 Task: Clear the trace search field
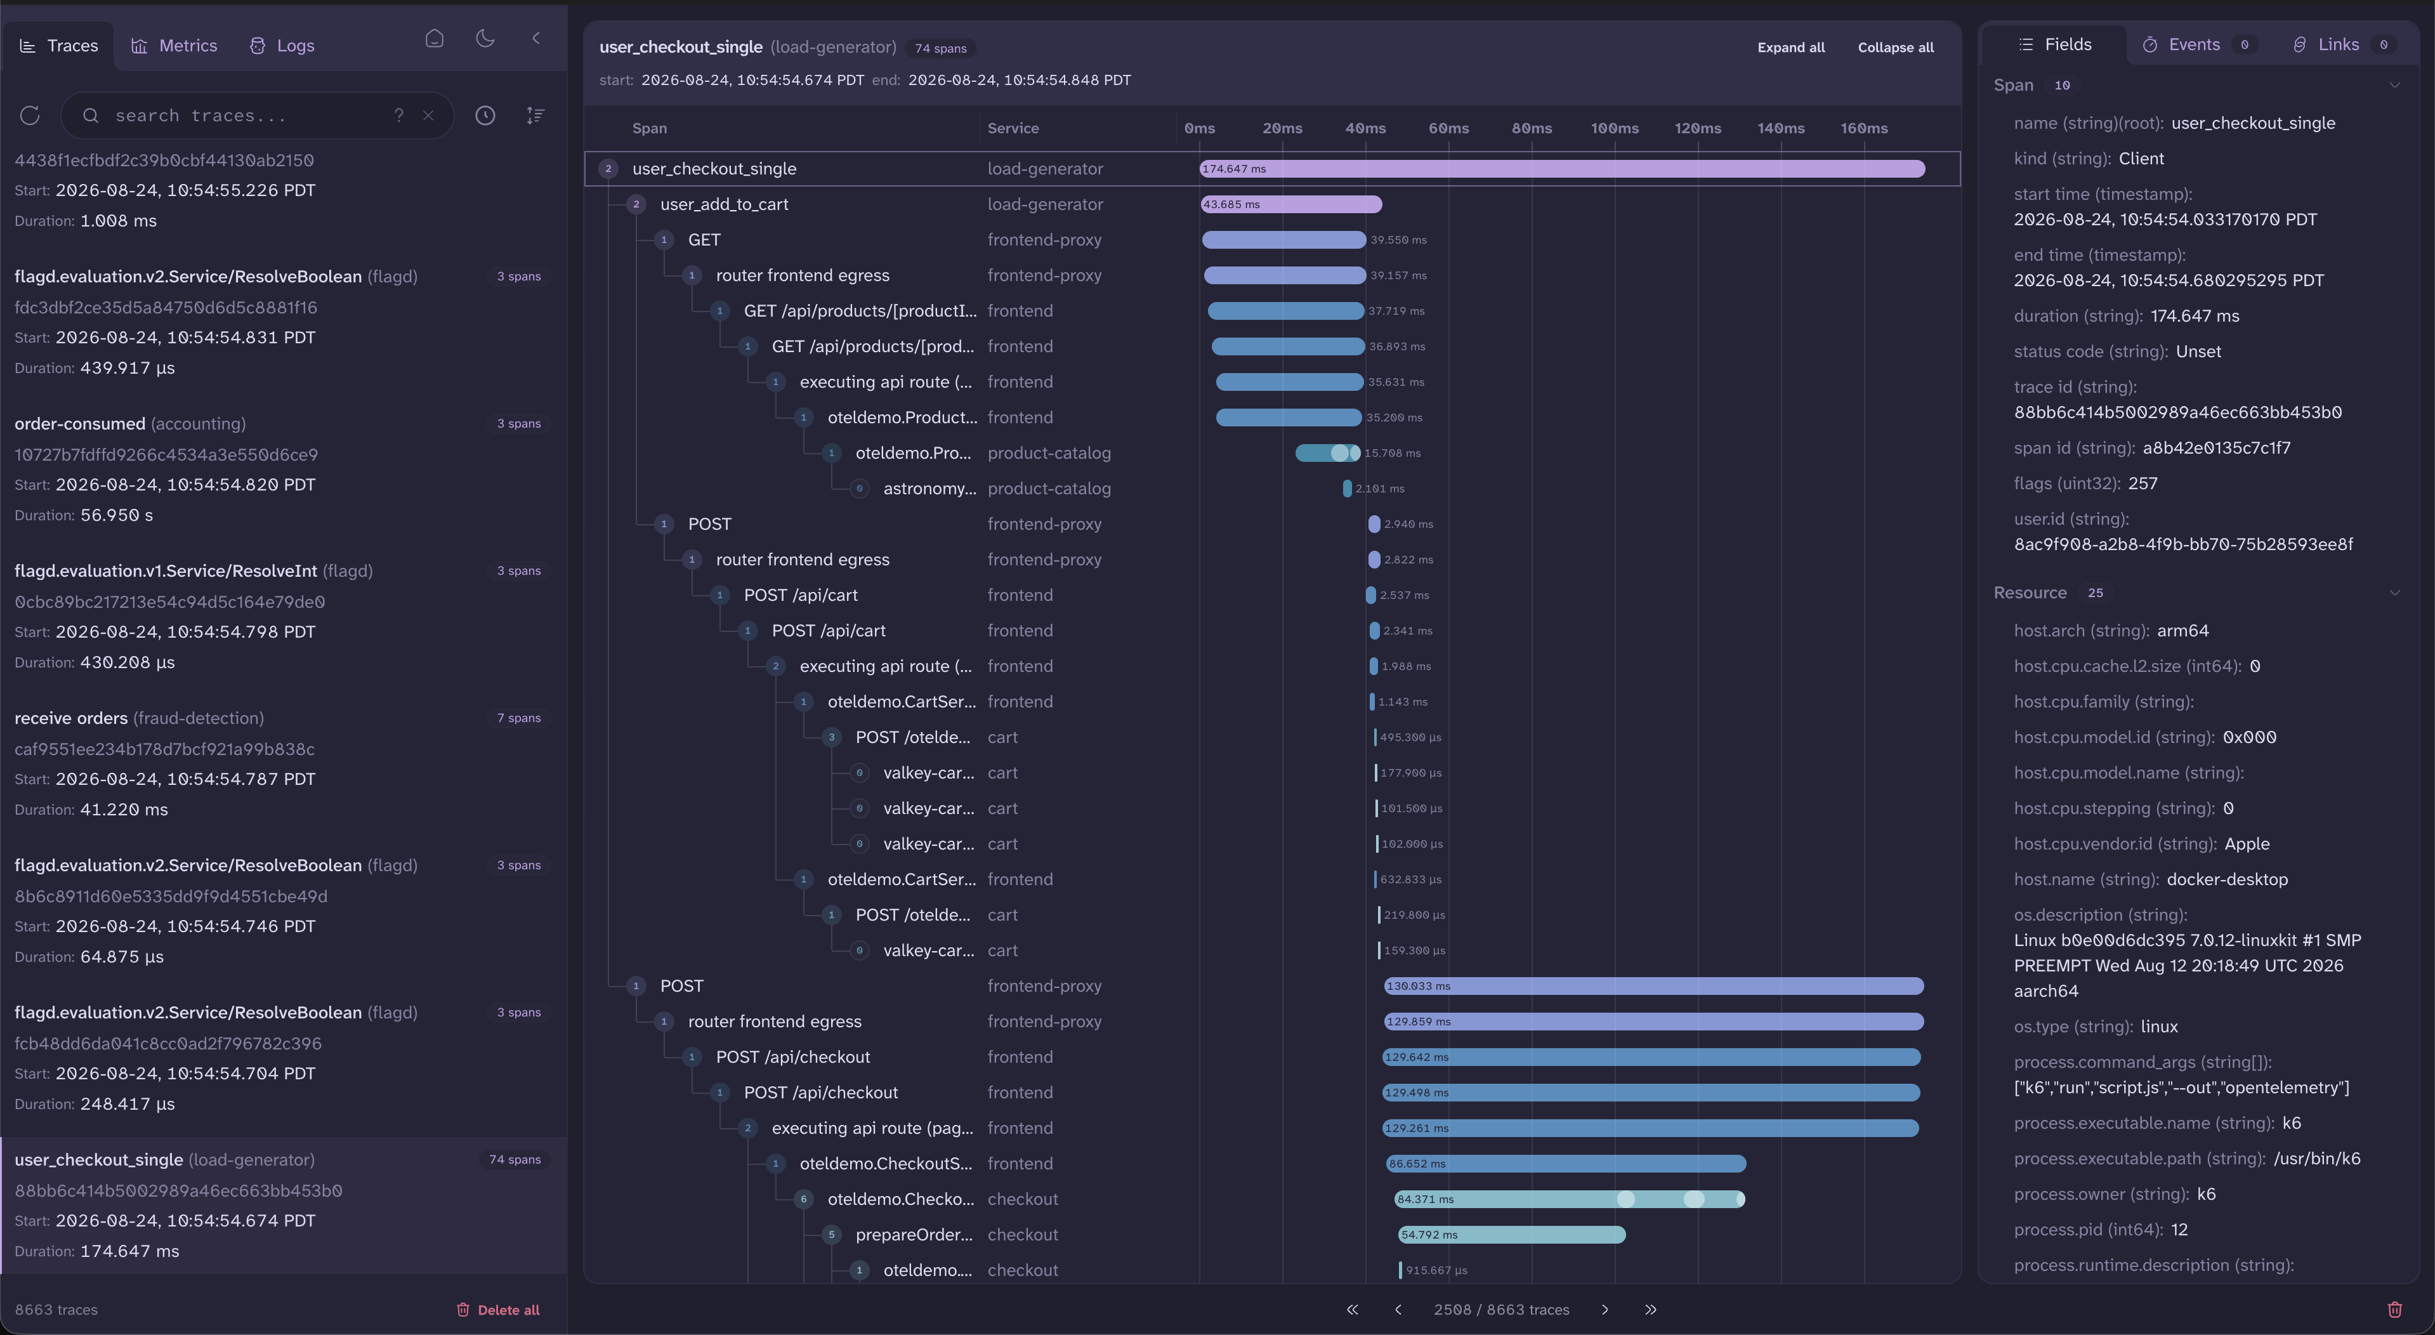click(x=428, y=115)
